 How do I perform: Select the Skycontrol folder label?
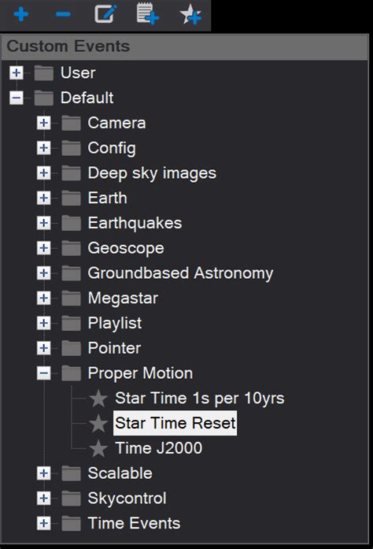127,499
